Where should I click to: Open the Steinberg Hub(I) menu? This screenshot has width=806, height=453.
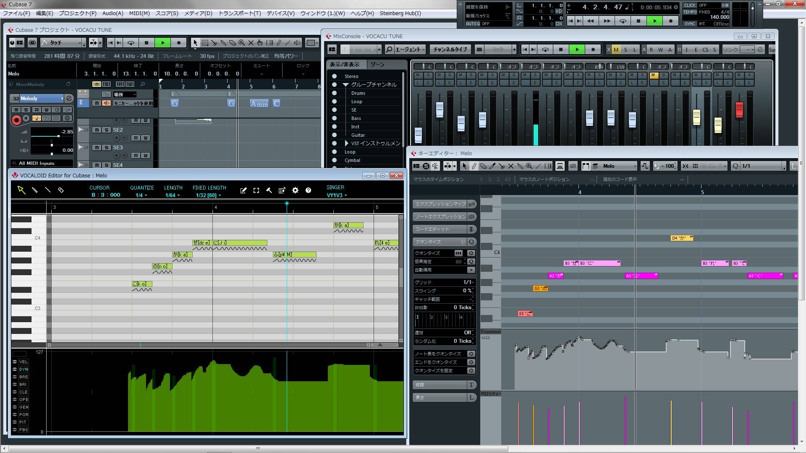coord(400,13)
